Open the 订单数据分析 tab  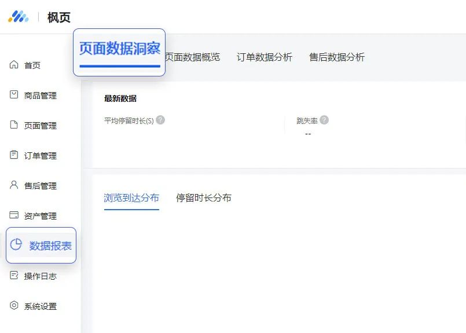(265, 57)
